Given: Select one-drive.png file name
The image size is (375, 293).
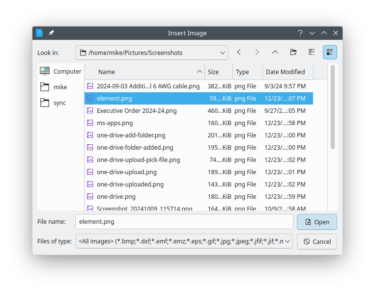Looking at the screenshot, I should (x=116, y=196).
